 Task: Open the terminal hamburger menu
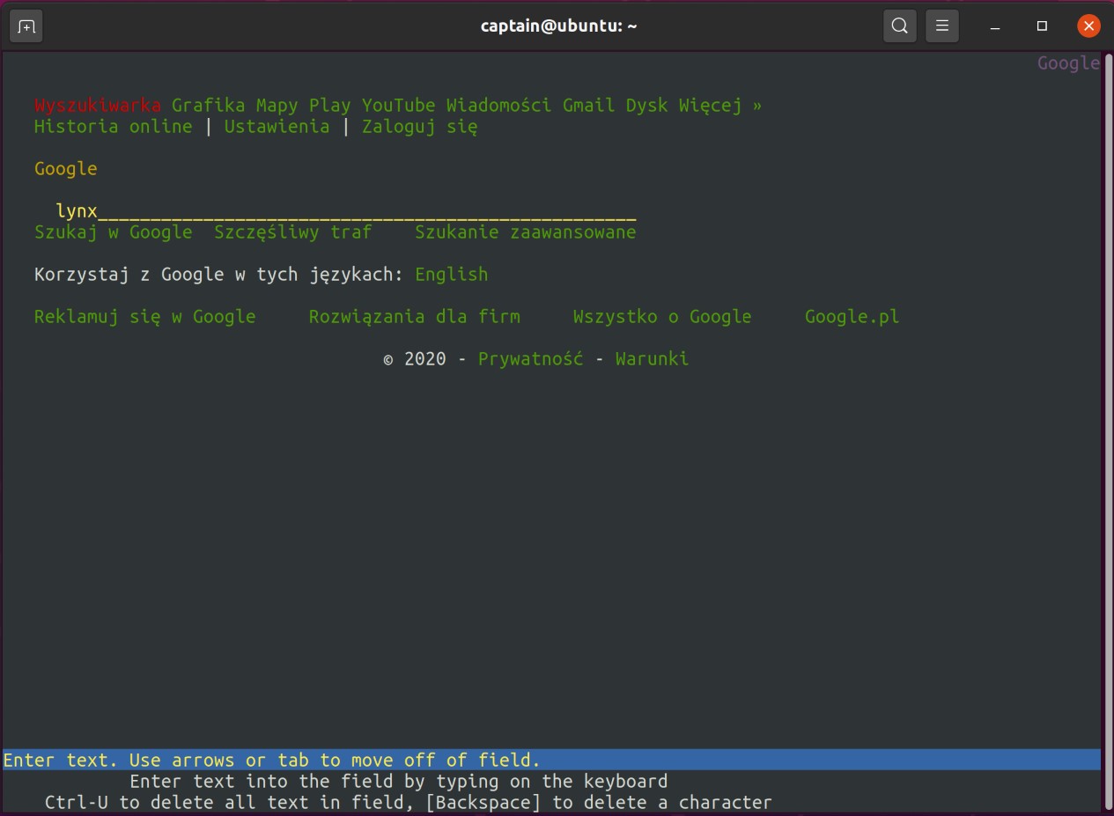pyautogui.click(x=941, y=26)
